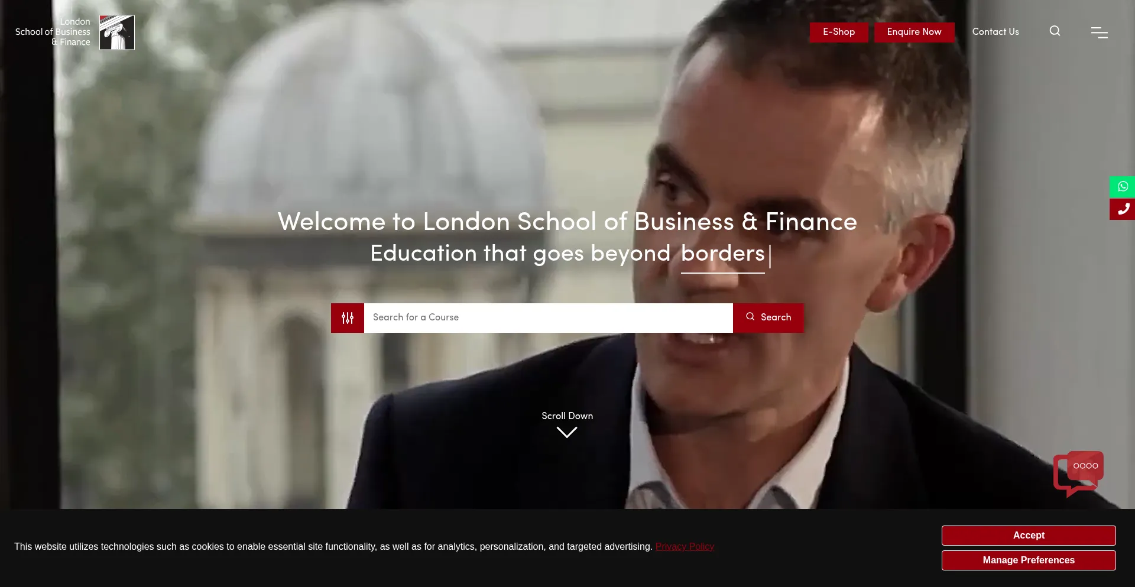This screenshot has height=587, width=1135.
Task: Click into the Search for a Course field
Action: click(x=549, y=318)
